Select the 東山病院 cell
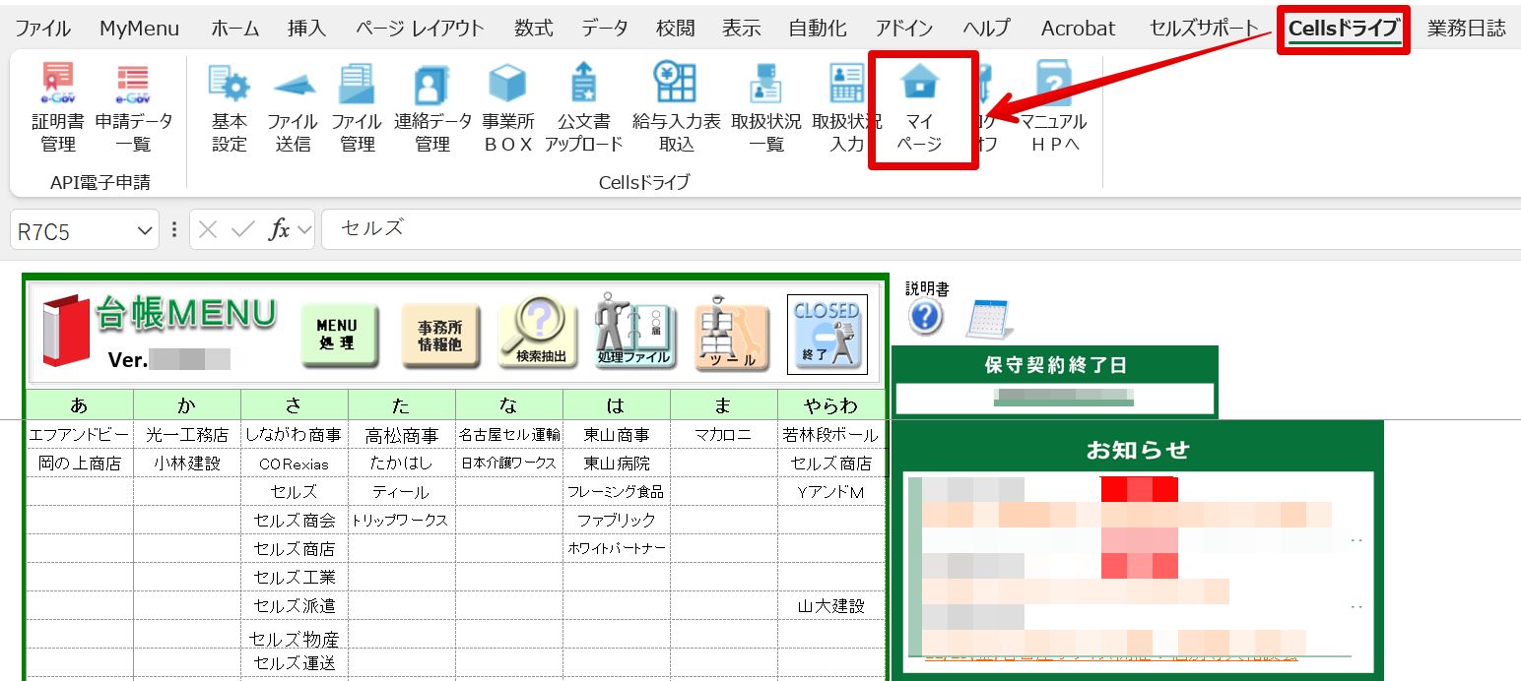This screenshot has height=681, width=1521. point(617,463)
